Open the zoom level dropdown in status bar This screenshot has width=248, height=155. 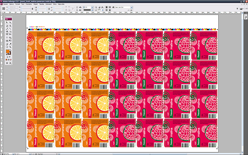point(13,154)
